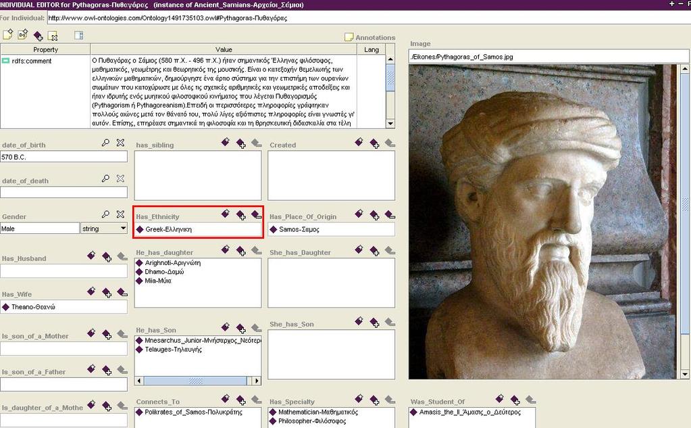The width and height of the screenshot is (691, 428).
Task: Click the down arrow of image scrollbar
Action: click(684, 374)
